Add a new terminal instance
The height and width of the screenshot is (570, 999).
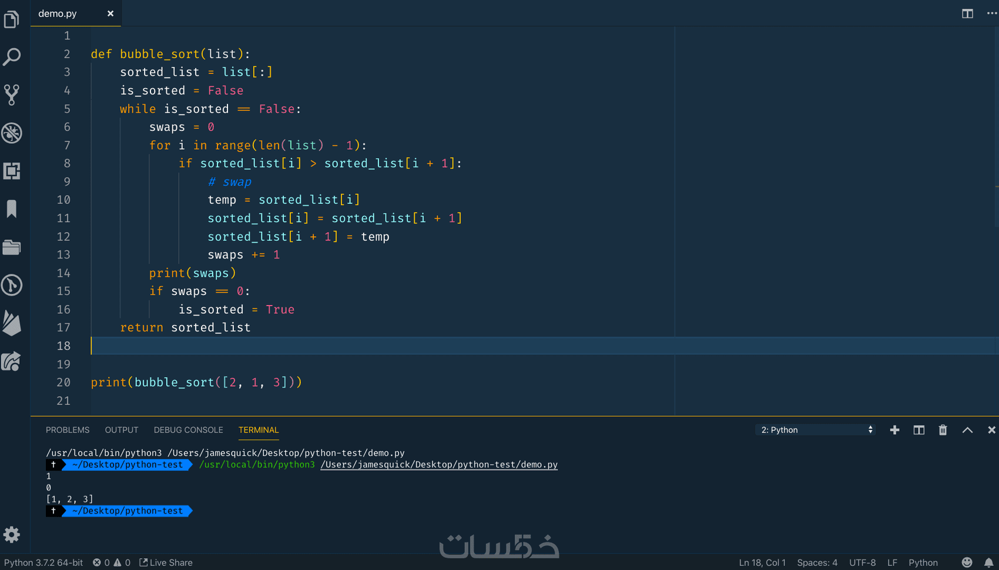894,430
